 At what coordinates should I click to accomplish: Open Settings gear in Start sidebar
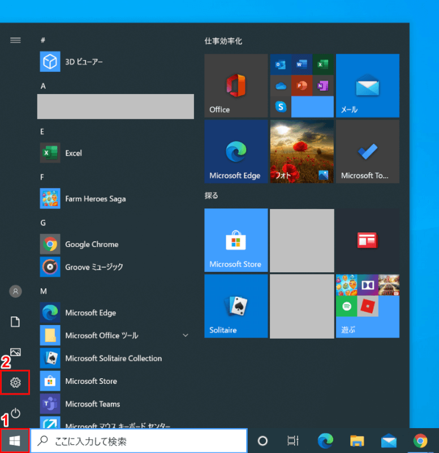pos(15,383)
